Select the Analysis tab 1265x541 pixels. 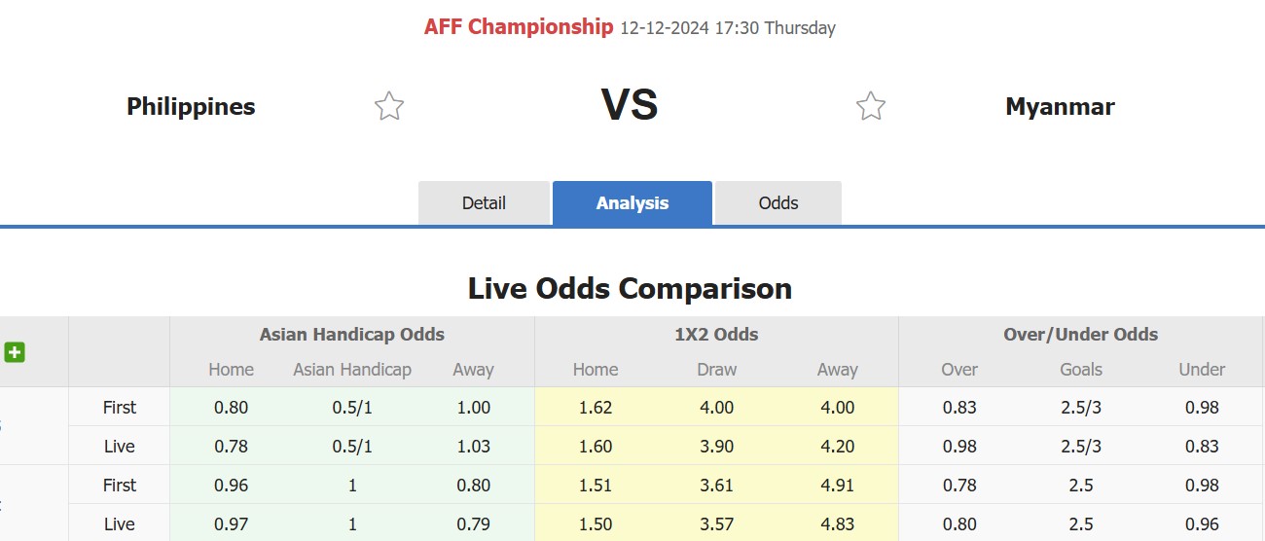click(x=632, y=203)
